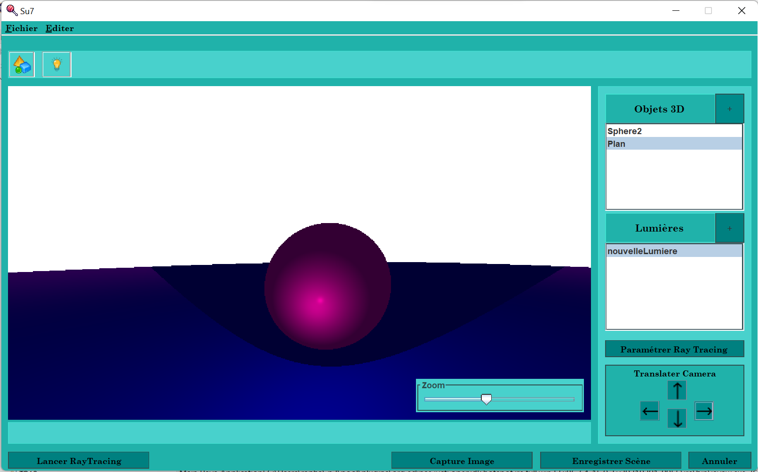Open the Editer menu
758x472 pixels.
click(59, 28)
